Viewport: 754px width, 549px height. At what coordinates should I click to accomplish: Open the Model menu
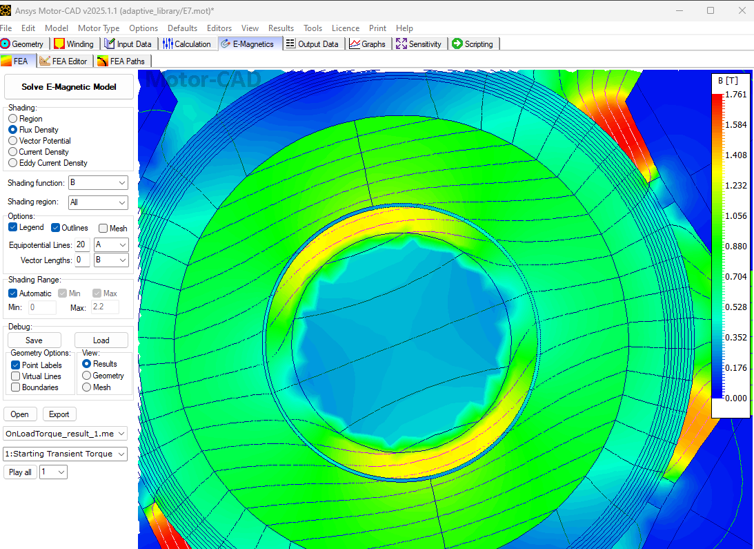pyautogui.click(x=57, y=28)
